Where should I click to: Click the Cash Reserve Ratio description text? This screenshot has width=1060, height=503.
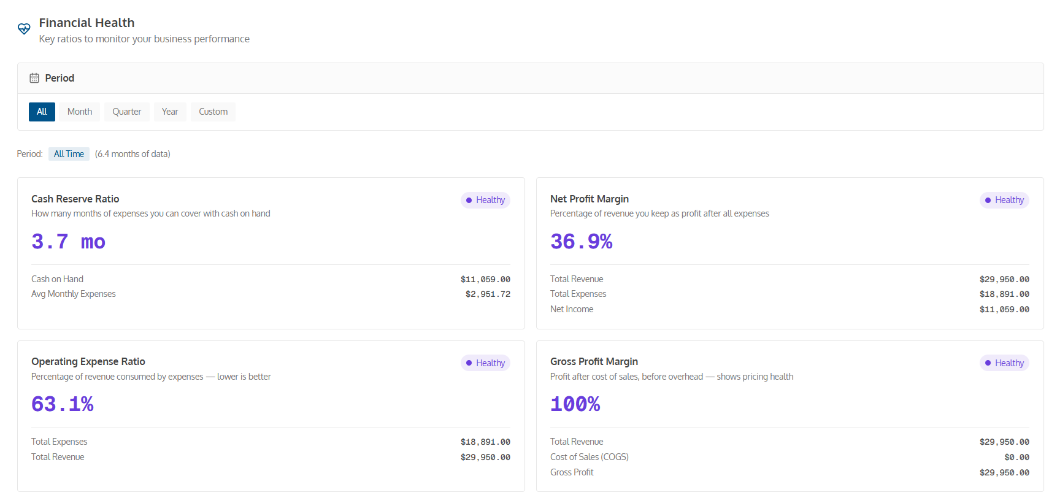coord(151,213)
